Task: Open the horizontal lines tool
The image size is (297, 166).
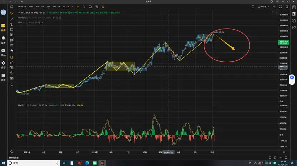Action: (12, 45)
